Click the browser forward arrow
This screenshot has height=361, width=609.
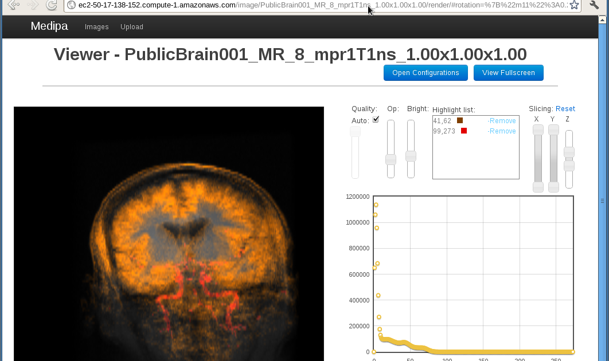point(33,6)
